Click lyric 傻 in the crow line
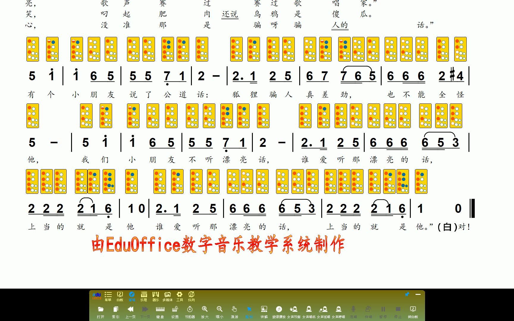Screen dimensions: 514x321 click(336, 14)
